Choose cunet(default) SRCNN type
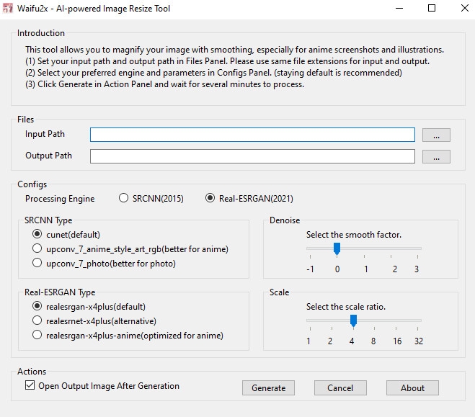 [x=37, y=235]
